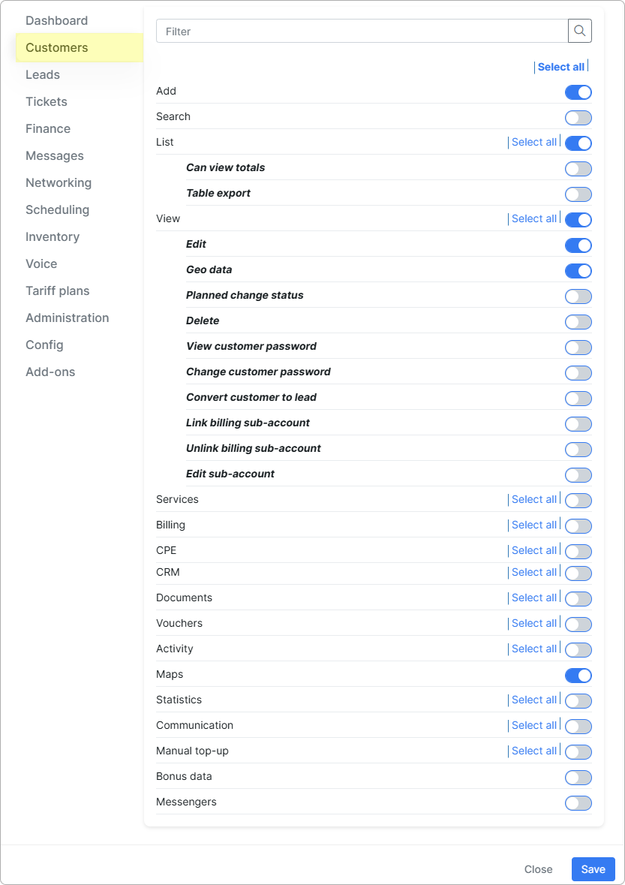Switch to the Finance permissions tab

pyautogui.click(x=48, y=128)
